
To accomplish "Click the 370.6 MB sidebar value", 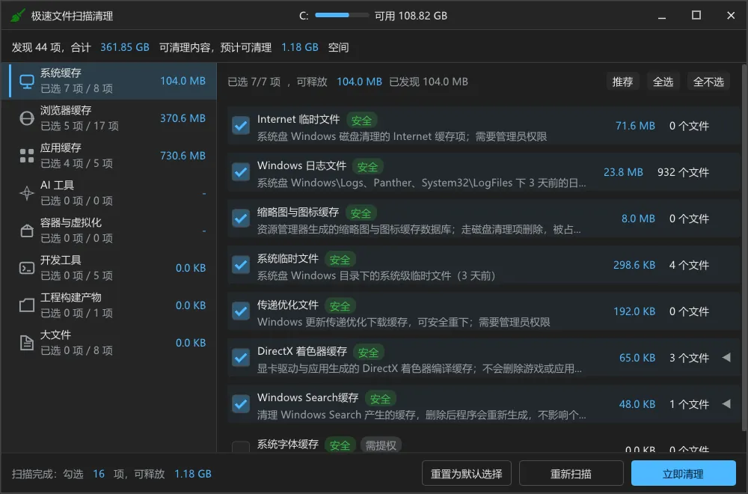I will (x=183, y=118).
